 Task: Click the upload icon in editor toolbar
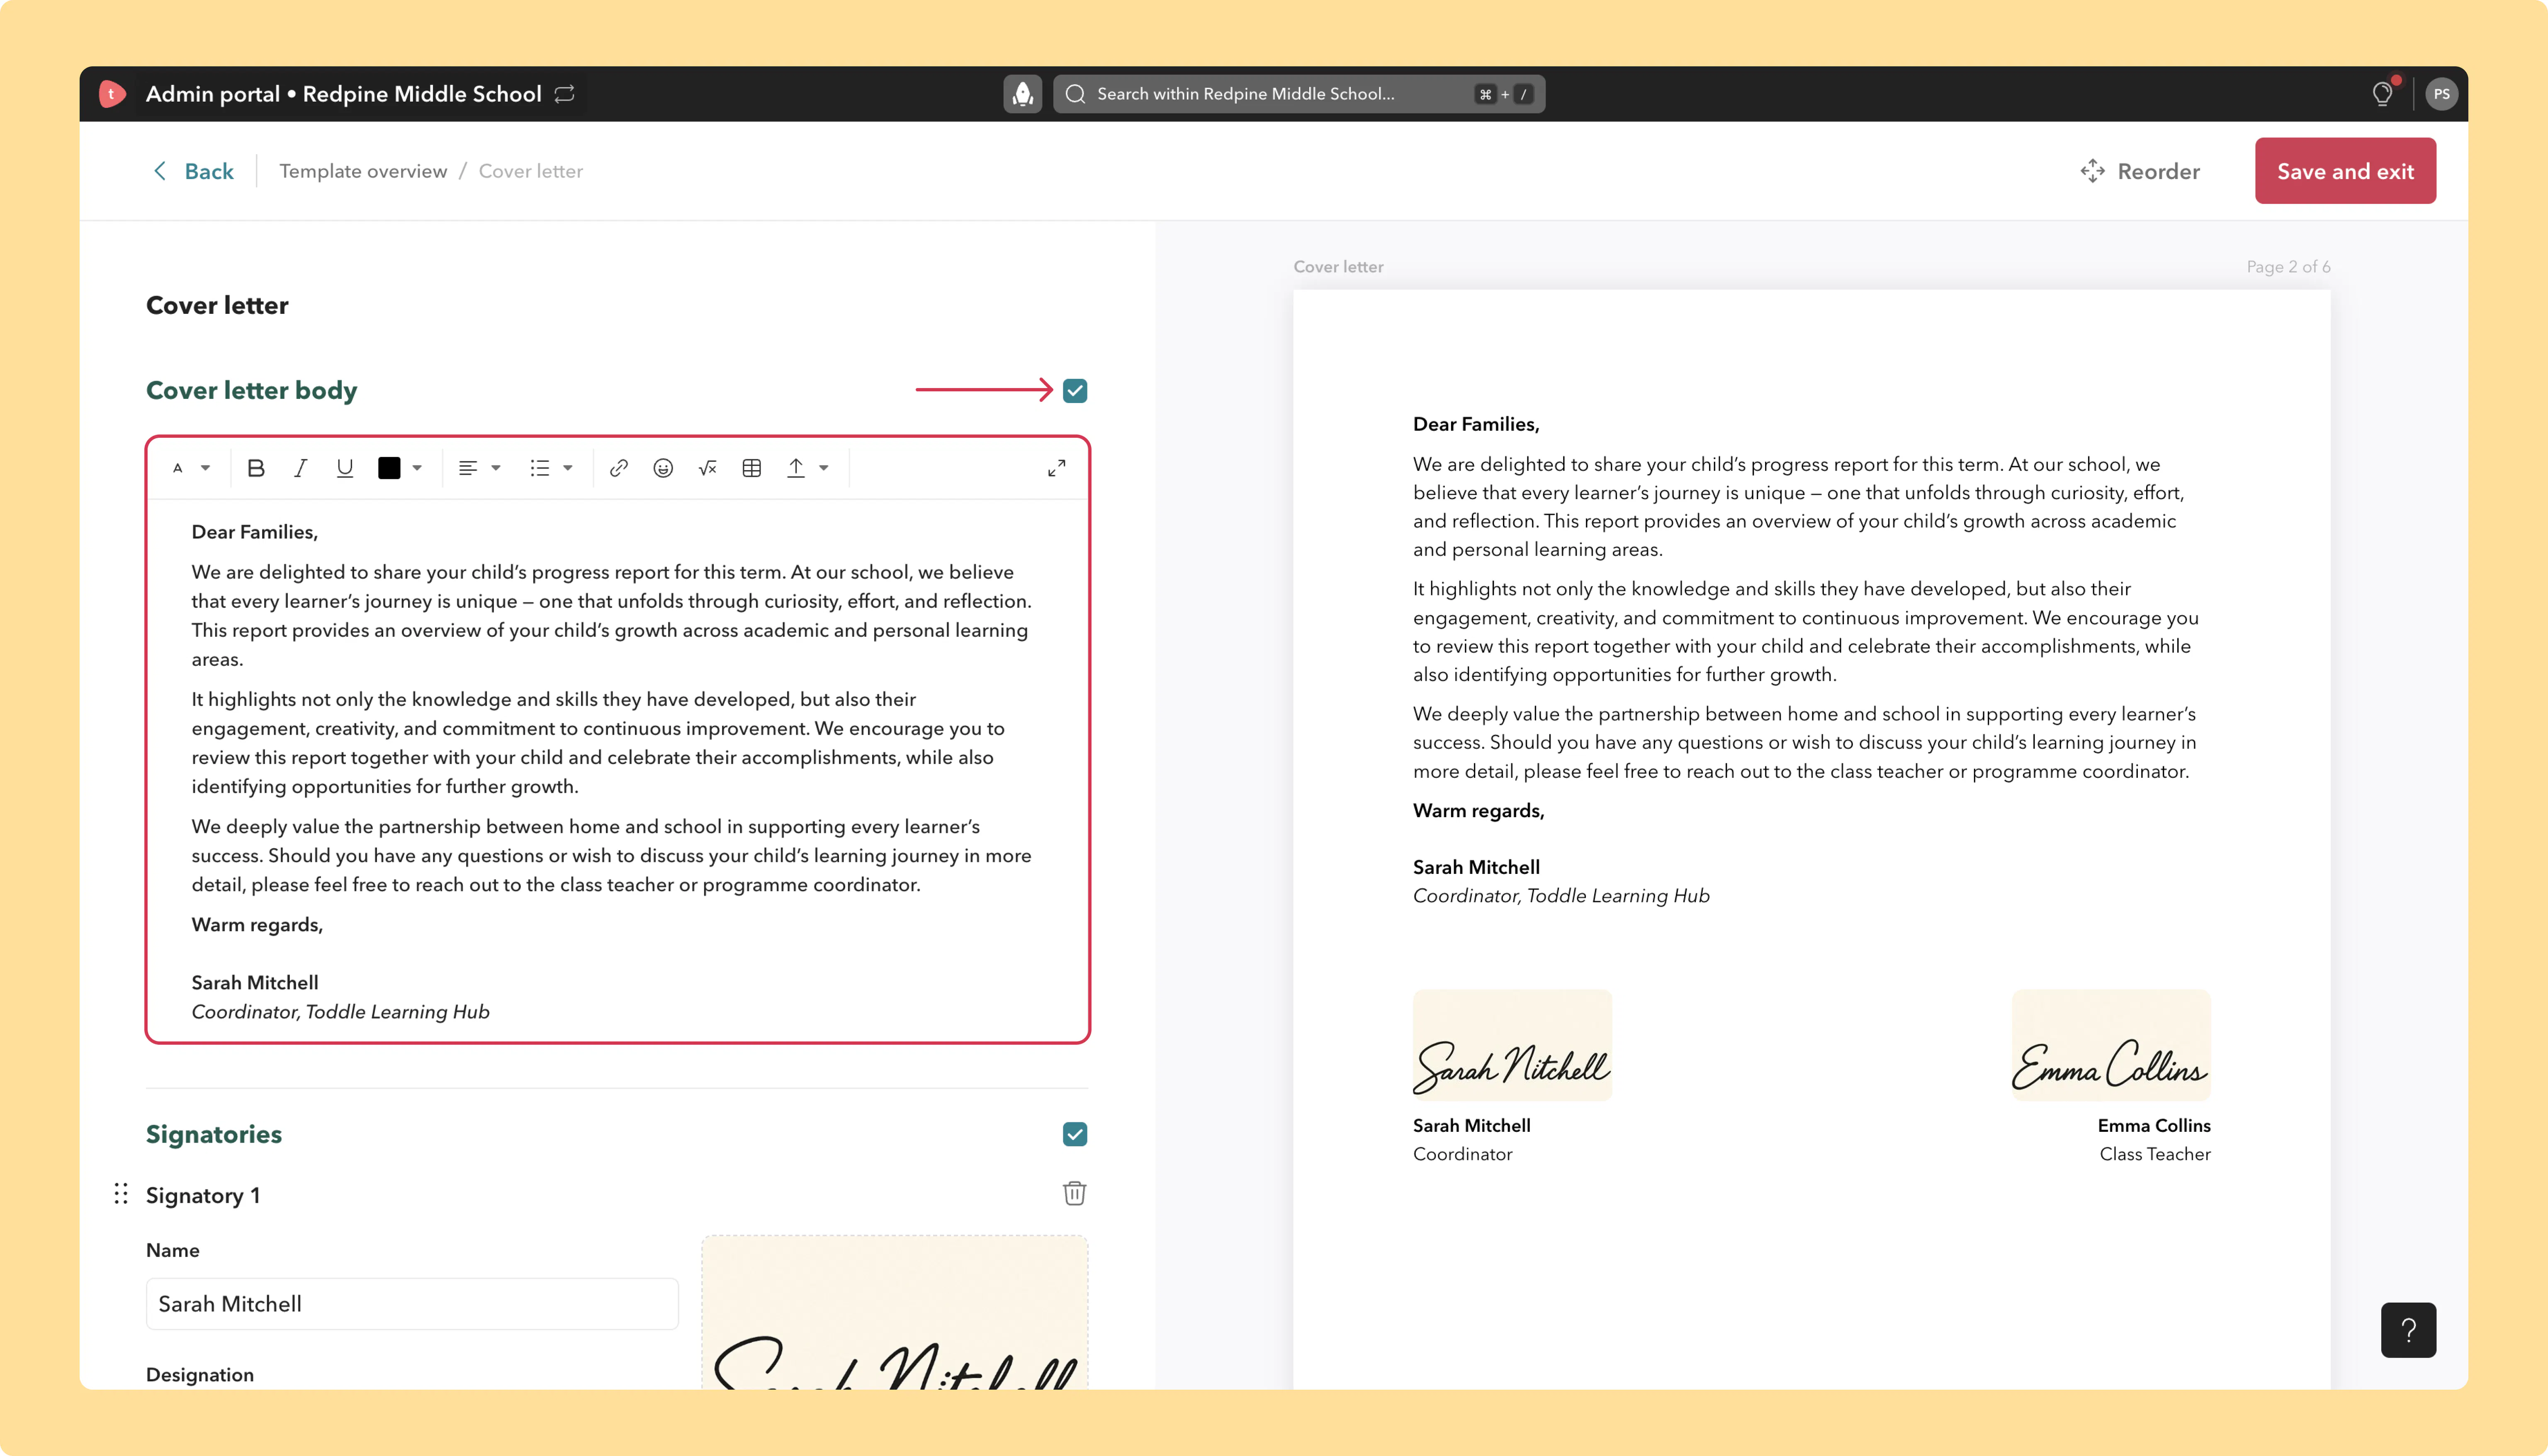[x=796, y=468]
